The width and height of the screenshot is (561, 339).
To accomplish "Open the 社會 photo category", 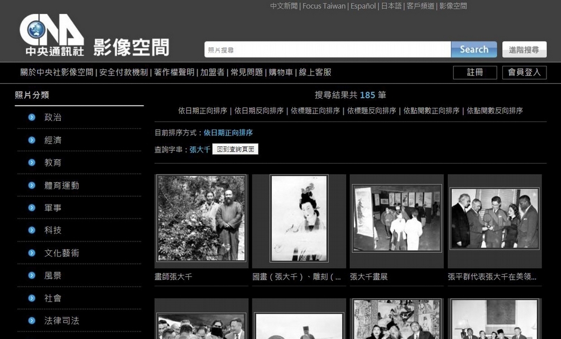I will [x=52, y=298].
